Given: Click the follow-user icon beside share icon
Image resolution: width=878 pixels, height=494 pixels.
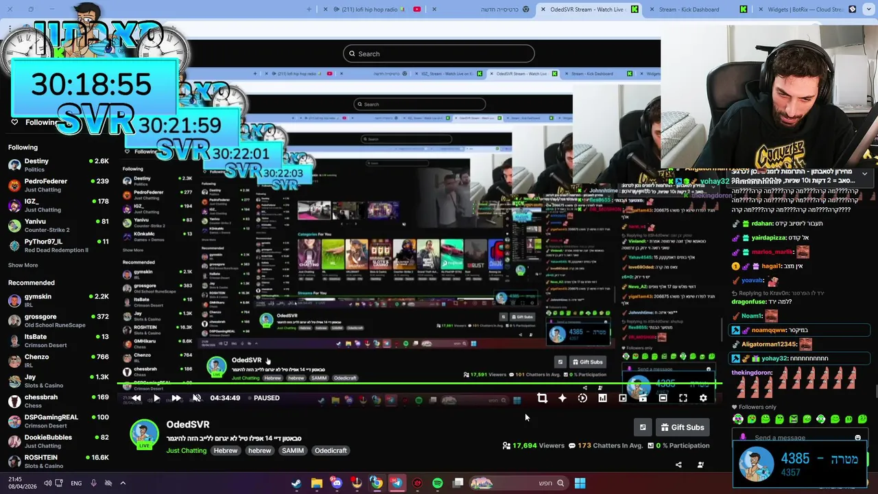Looking at the screenshot, I should (x=700, y=464).
